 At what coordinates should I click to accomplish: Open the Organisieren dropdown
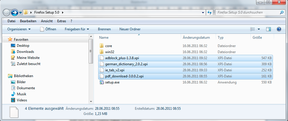click(x=19, y=29)
